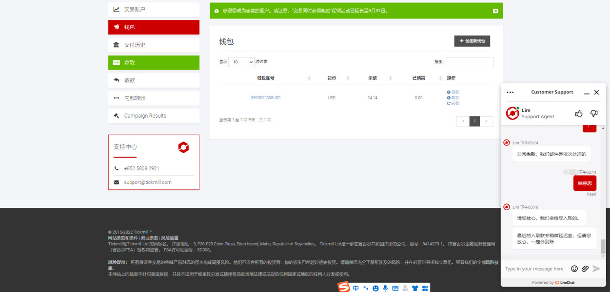This screenshot has height=292, width=610.
Task: Click message 非常抱歉，我们邮件是依次处理的
Action: click(551, 154)
